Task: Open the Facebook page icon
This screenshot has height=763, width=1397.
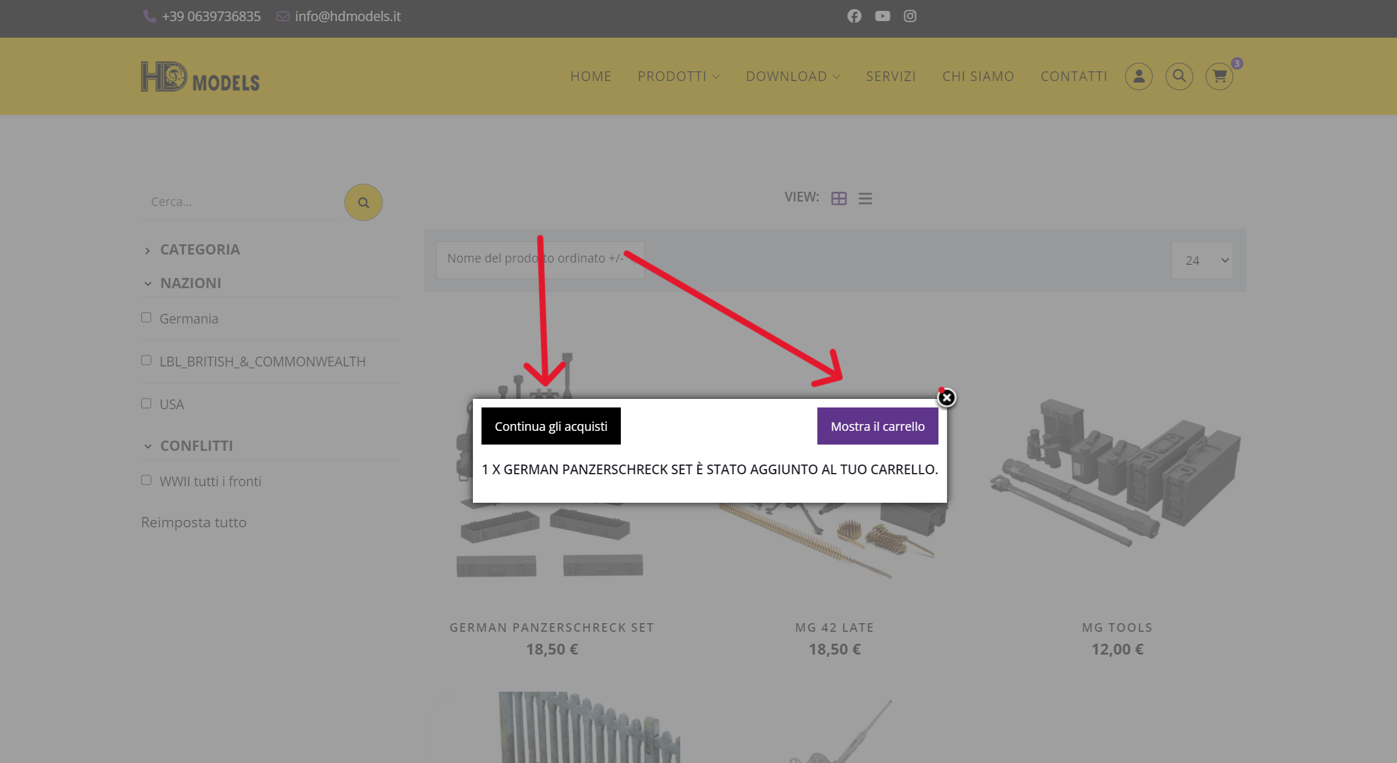Action: [854, 16]
